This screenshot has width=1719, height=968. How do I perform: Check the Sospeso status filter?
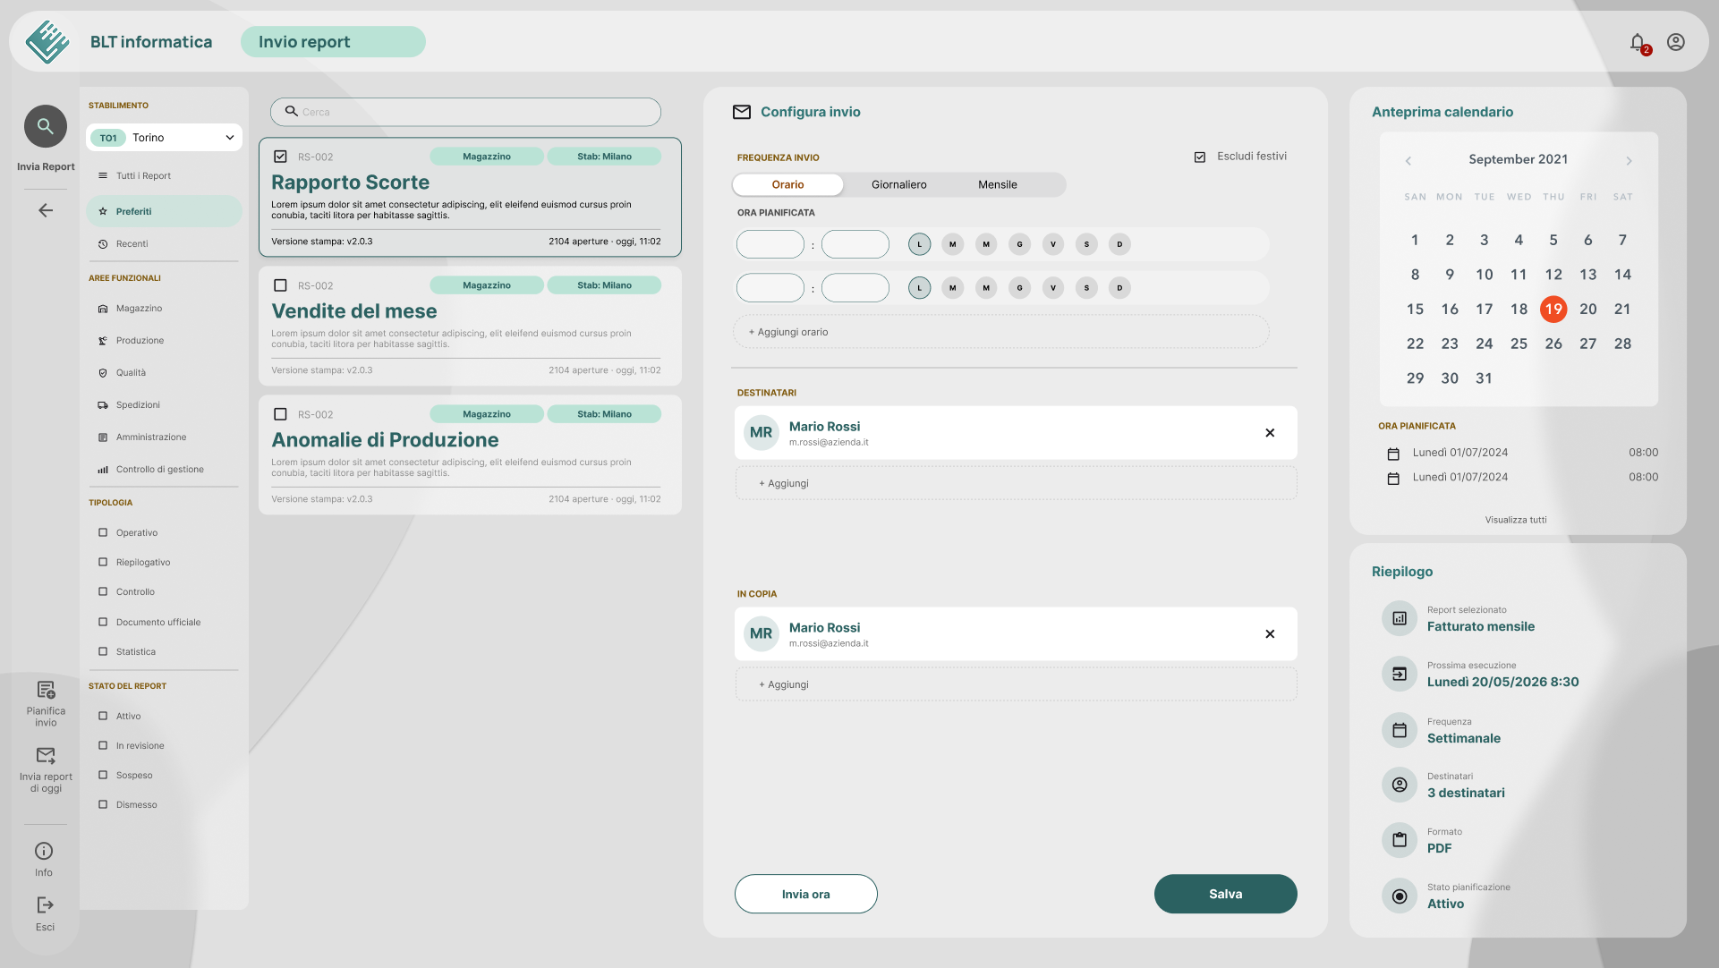[x=103, y=775]
